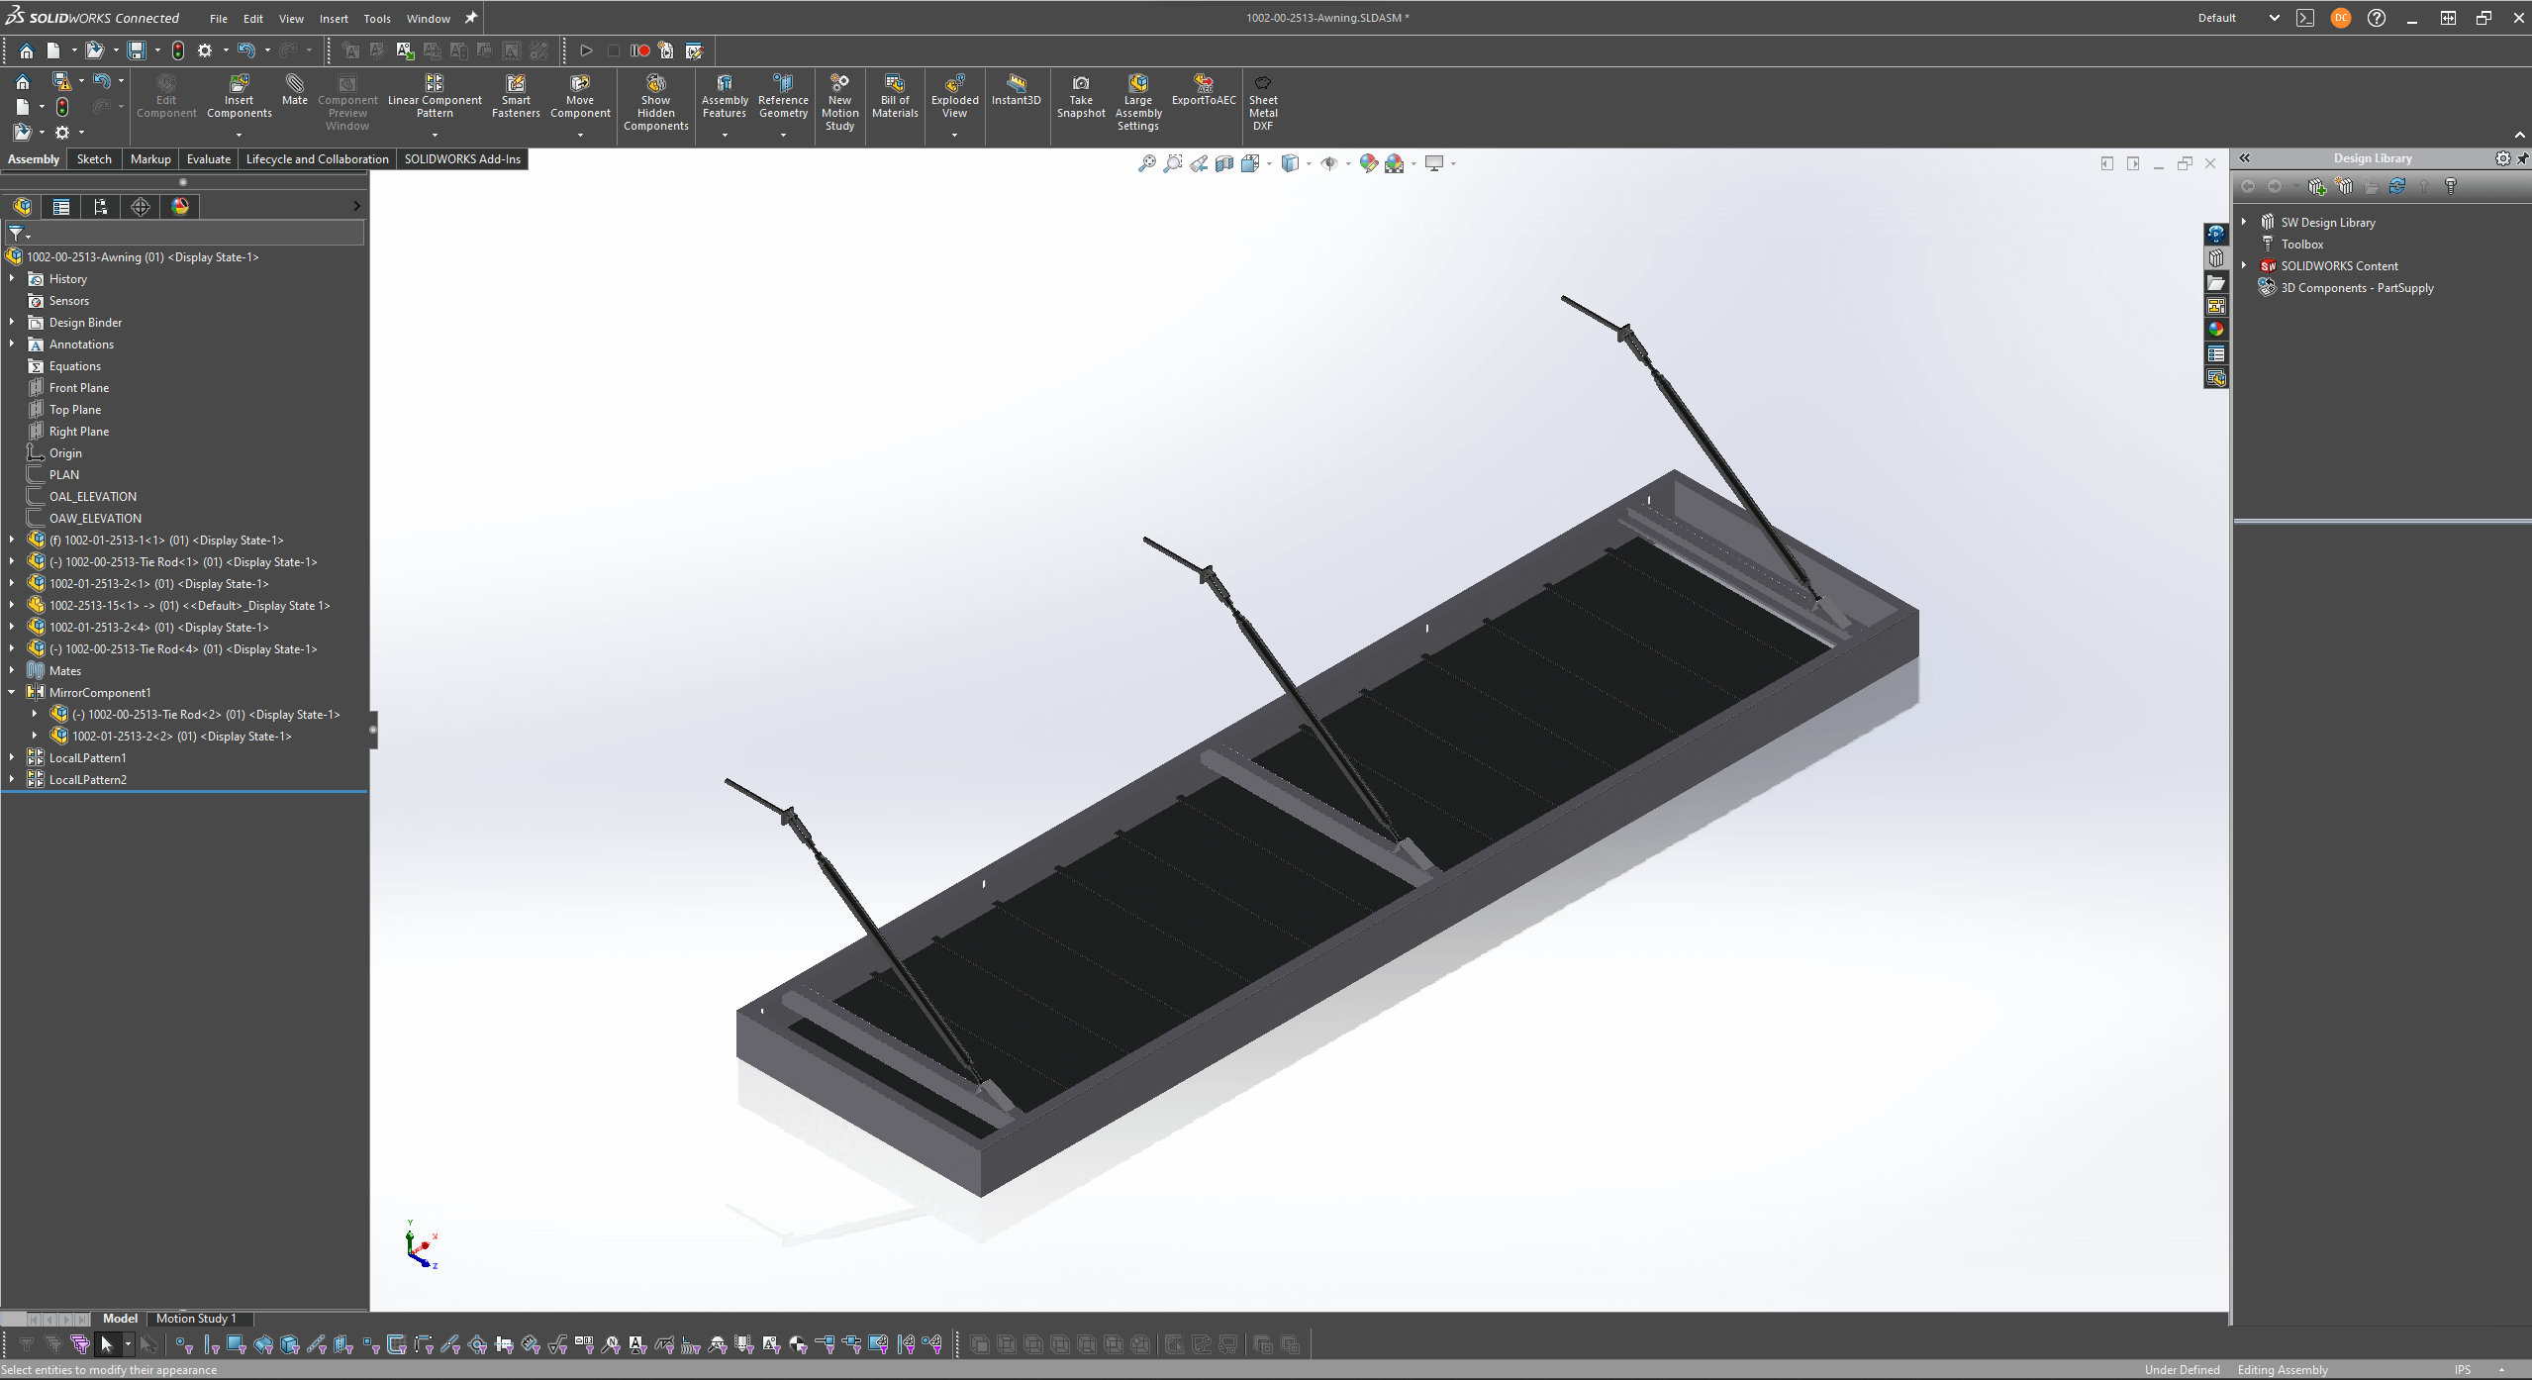Viewport: 2532px width, 1380px height.
Task: Select SOLIDWORKS Content in Design Library
Action: coord(2338,266)
